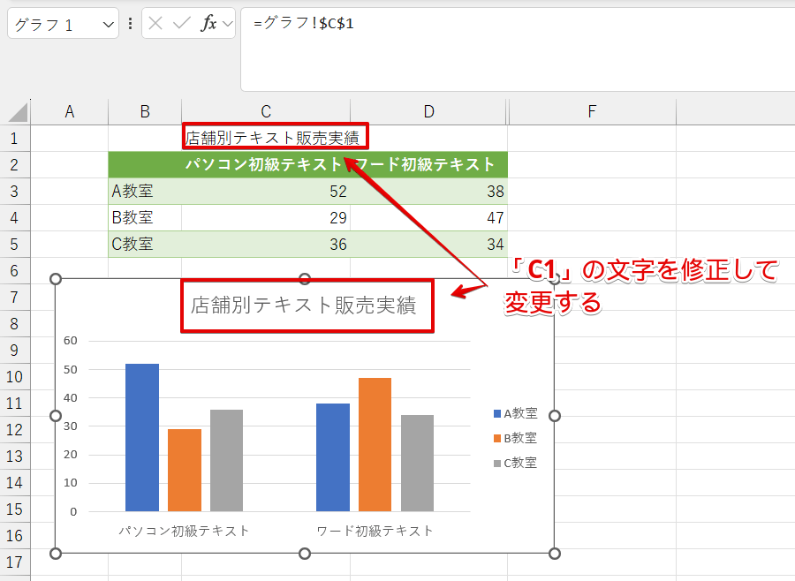This screenshot has height=581, width=795.
Task: Click table cell C教室
Action: coord(145,244)
